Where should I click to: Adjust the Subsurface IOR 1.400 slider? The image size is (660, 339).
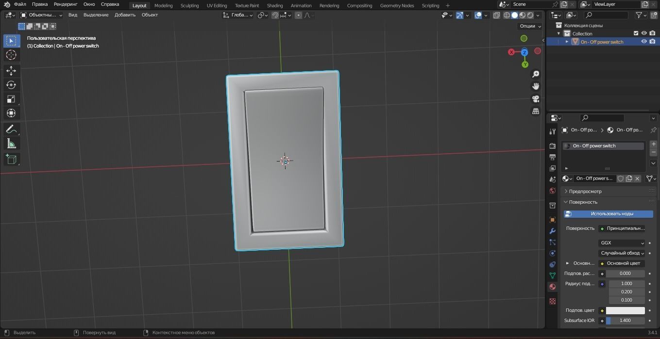625,321
